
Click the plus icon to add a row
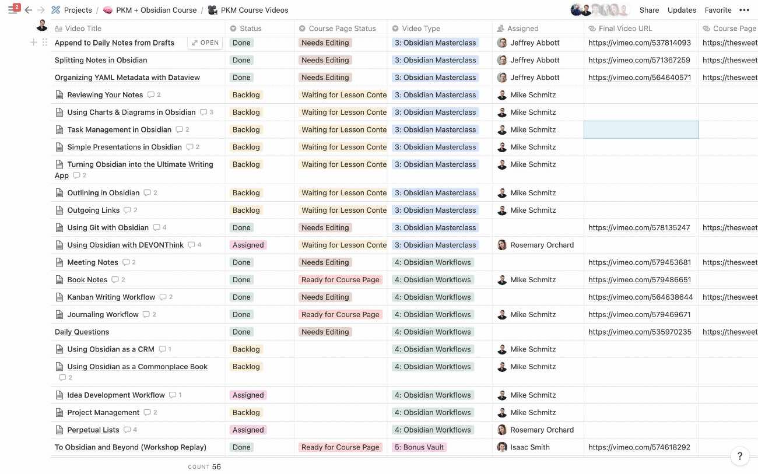click(x=34, y=43)
